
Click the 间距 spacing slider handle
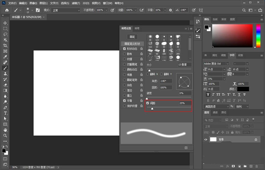(152, 108)
